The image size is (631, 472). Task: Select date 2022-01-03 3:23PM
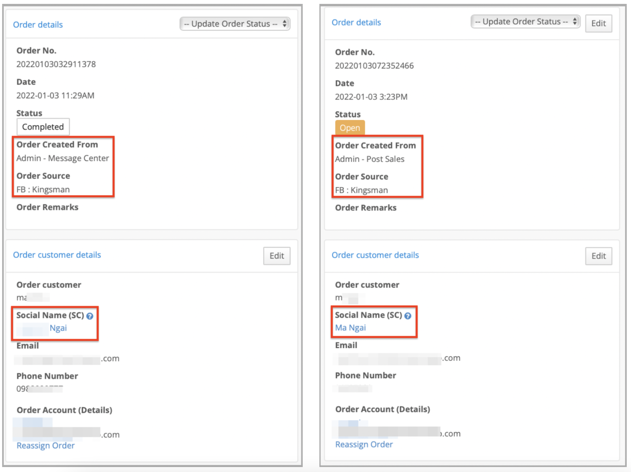tap(371, 97)
